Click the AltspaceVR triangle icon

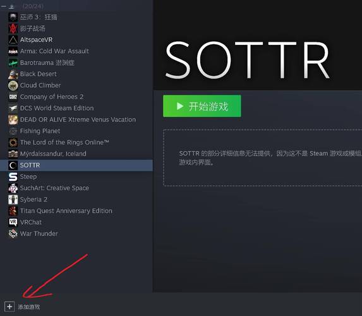tap(13, 40)
